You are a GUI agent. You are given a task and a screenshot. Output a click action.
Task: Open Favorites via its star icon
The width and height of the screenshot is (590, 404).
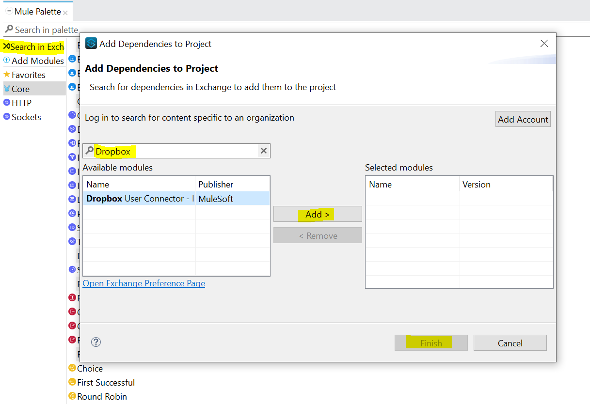pos(7,75)
